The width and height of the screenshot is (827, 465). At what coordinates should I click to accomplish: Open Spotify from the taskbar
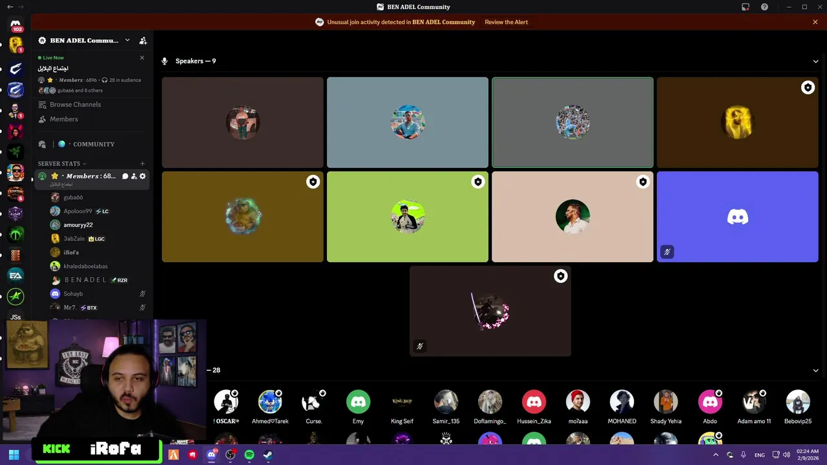click(x=249, y=455)
